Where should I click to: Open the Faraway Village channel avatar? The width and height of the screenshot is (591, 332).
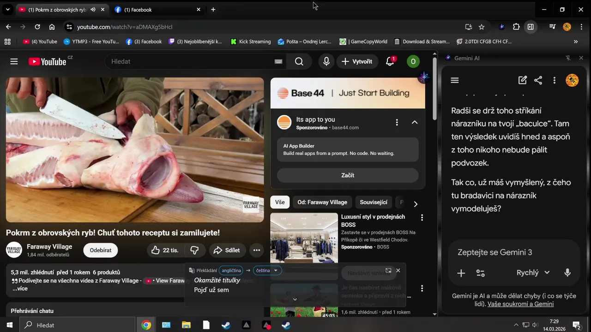pos(14,249)
